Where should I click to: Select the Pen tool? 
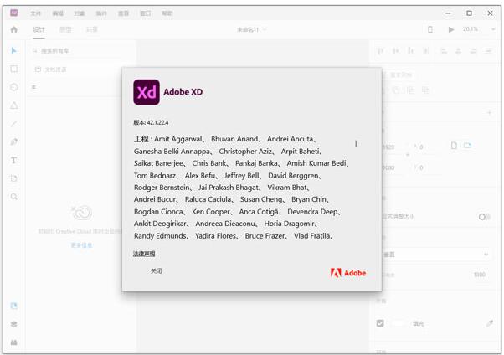[14, 141]
